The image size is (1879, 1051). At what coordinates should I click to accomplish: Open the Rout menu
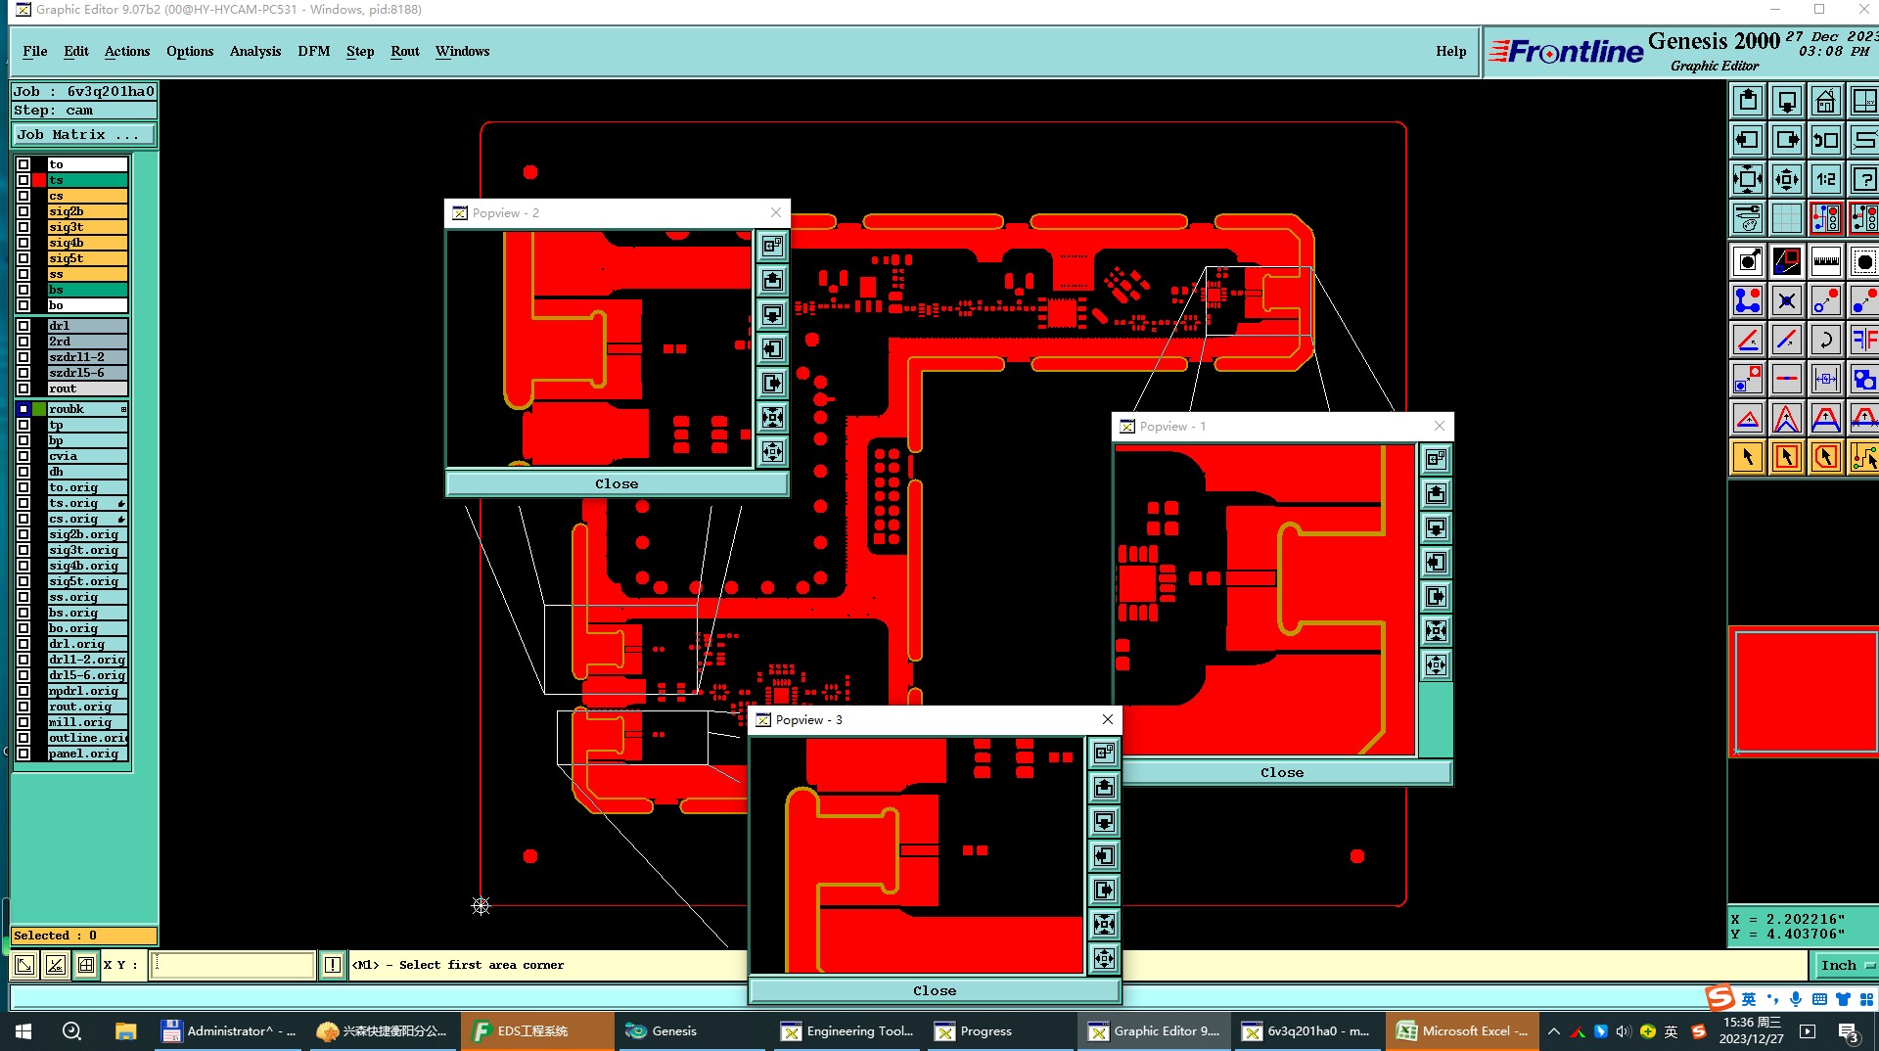tap(405, 51)
